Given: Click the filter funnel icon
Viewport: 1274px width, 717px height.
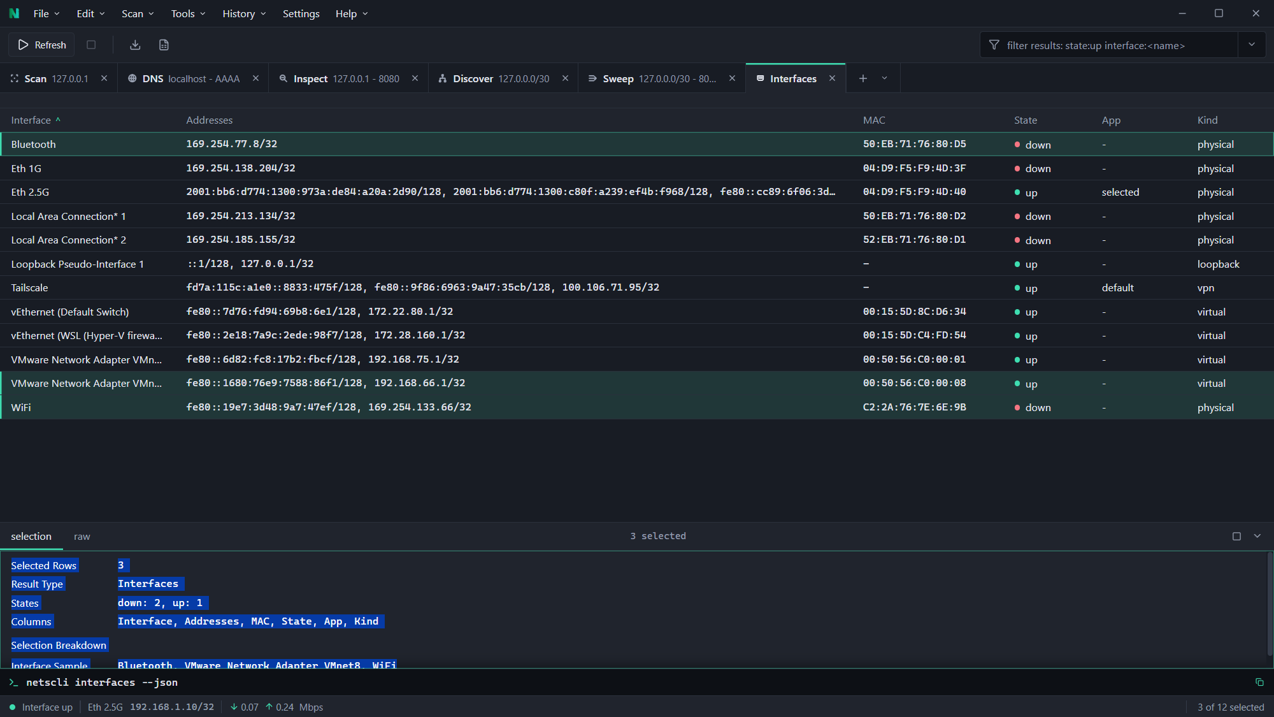Looking at the screenshot, I should click(x=994, y=45).
